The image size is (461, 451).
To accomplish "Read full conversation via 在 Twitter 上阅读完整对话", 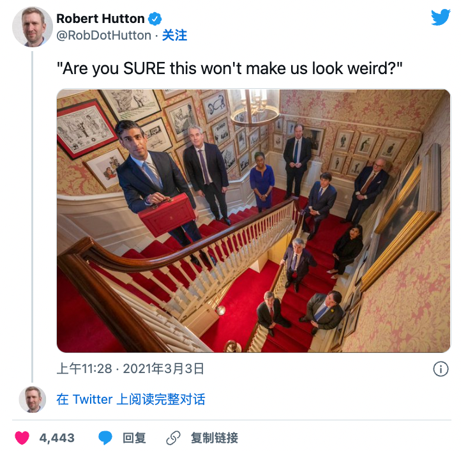I will point(131,399).
